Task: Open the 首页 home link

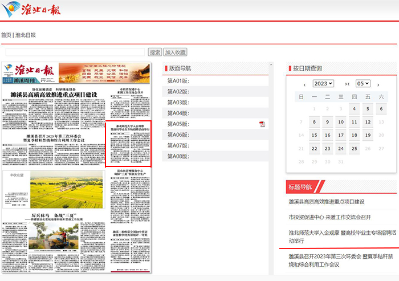Action: click(x=6, y=35)
